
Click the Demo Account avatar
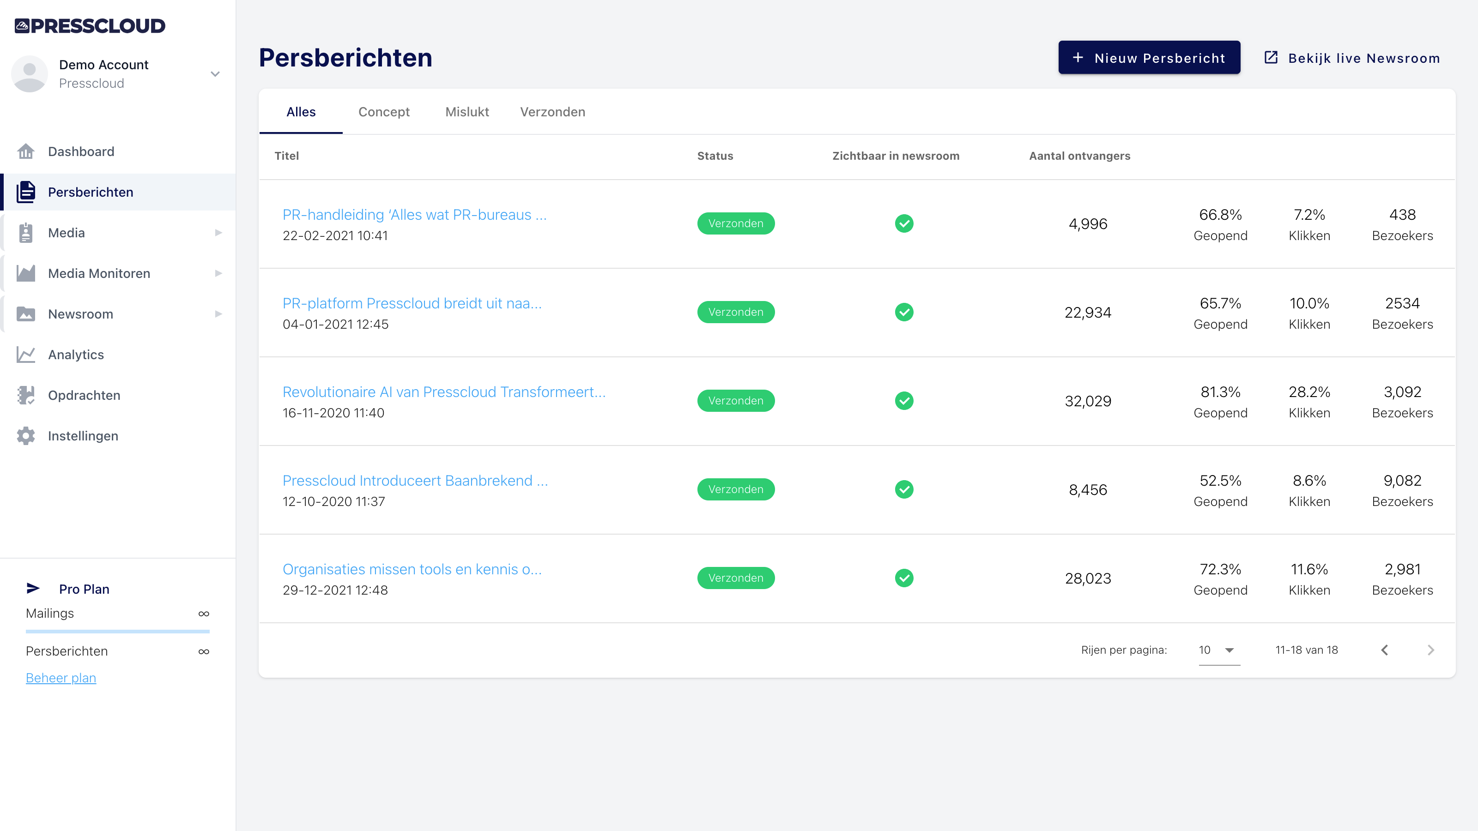[29, 74]
